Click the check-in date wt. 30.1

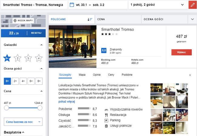tap(82, 5)
